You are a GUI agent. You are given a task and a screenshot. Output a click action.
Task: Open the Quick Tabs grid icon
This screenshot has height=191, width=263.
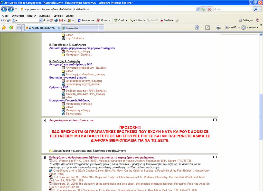click(x=19, y=28)
